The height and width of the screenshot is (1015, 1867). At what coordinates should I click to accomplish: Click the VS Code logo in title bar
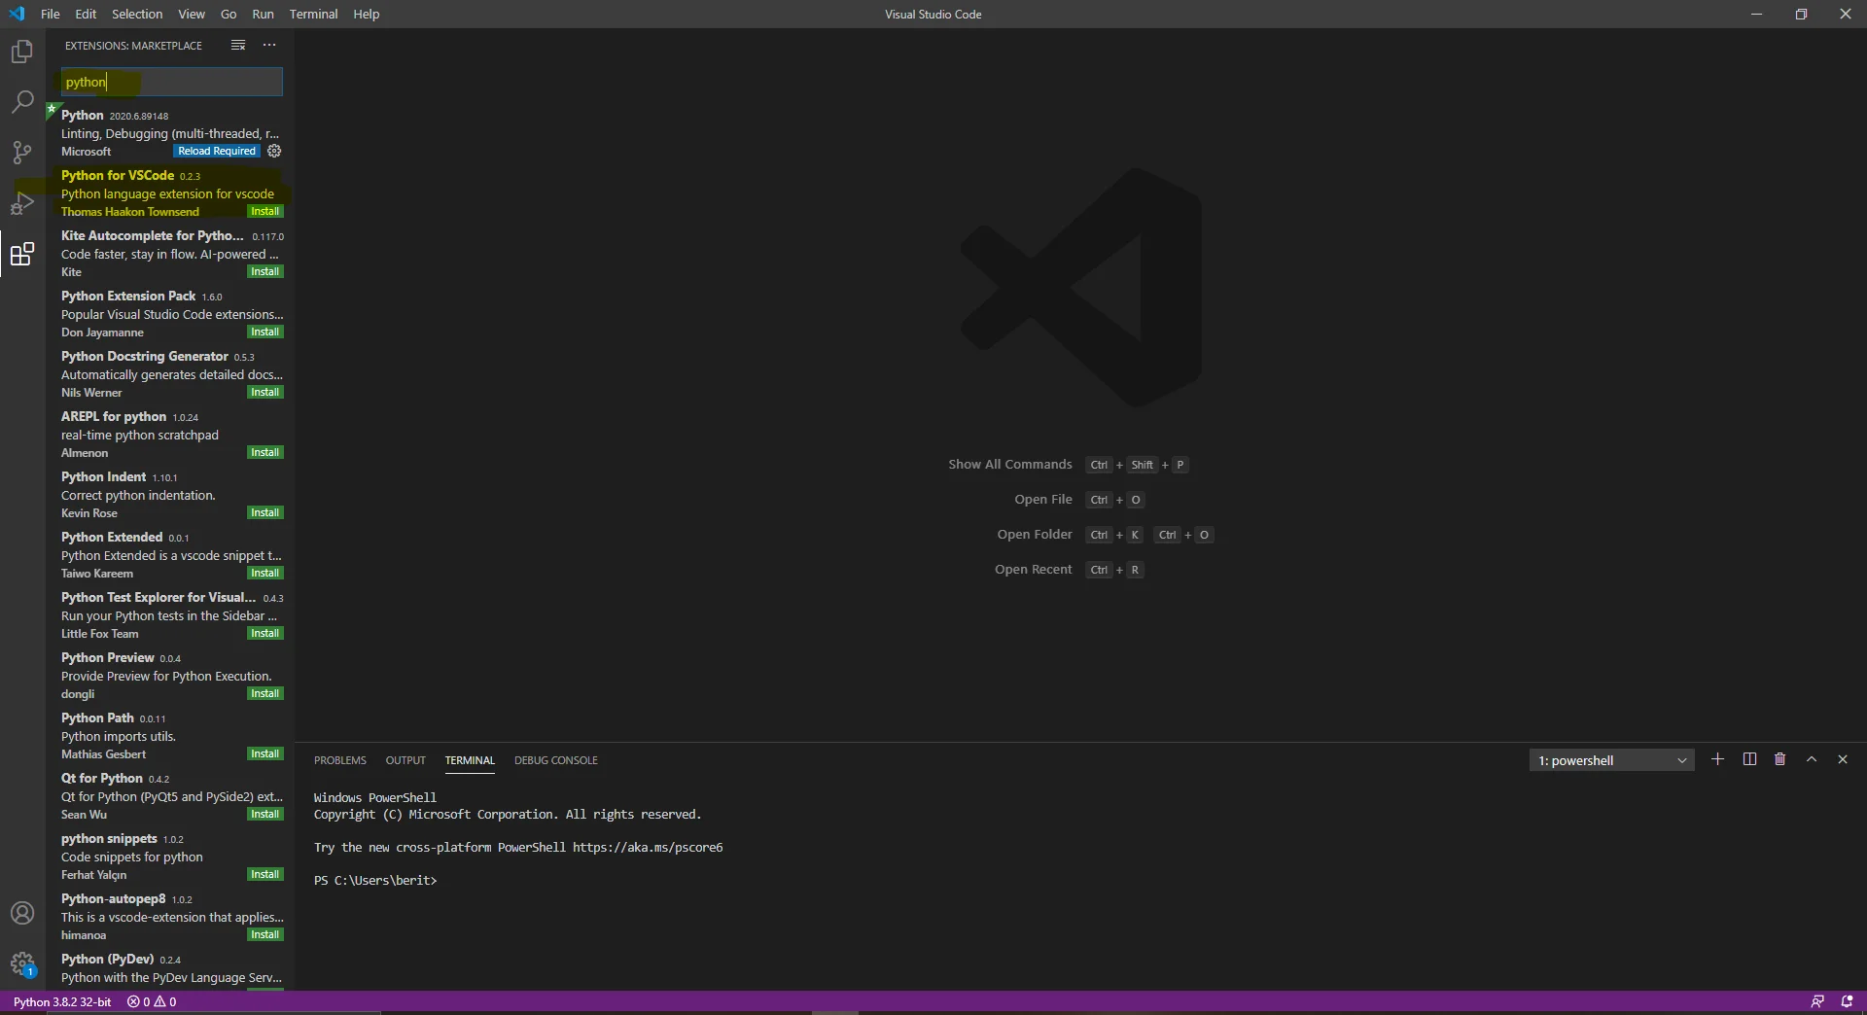pos(17,15)
